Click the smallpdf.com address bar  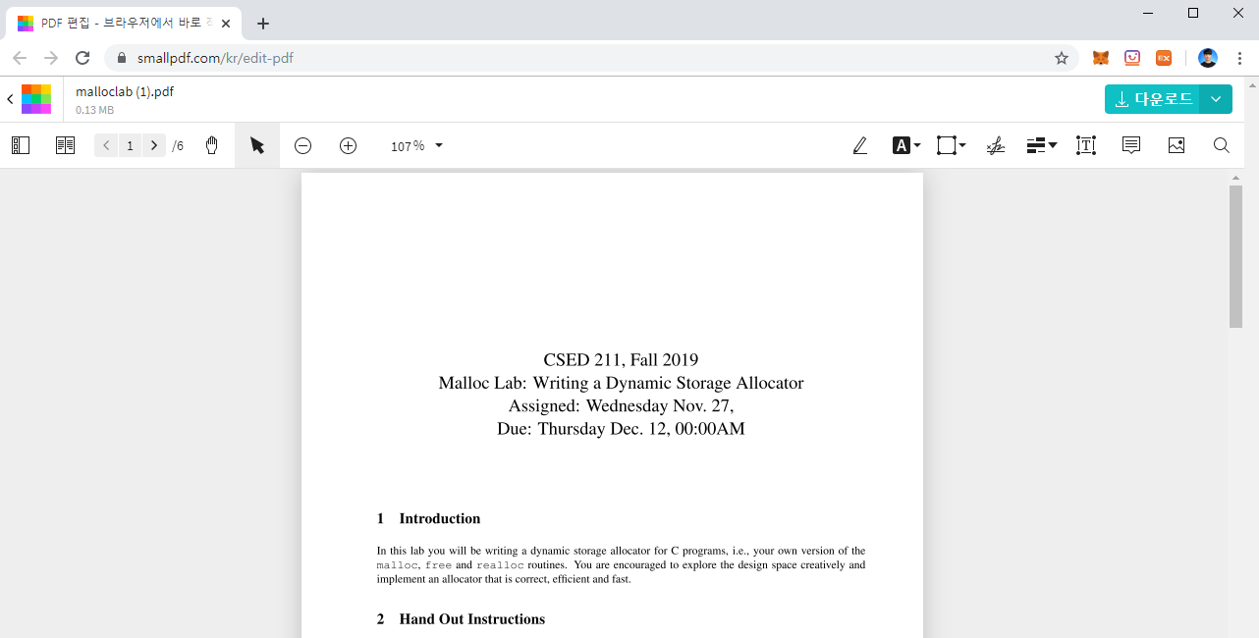pos(589,58)
